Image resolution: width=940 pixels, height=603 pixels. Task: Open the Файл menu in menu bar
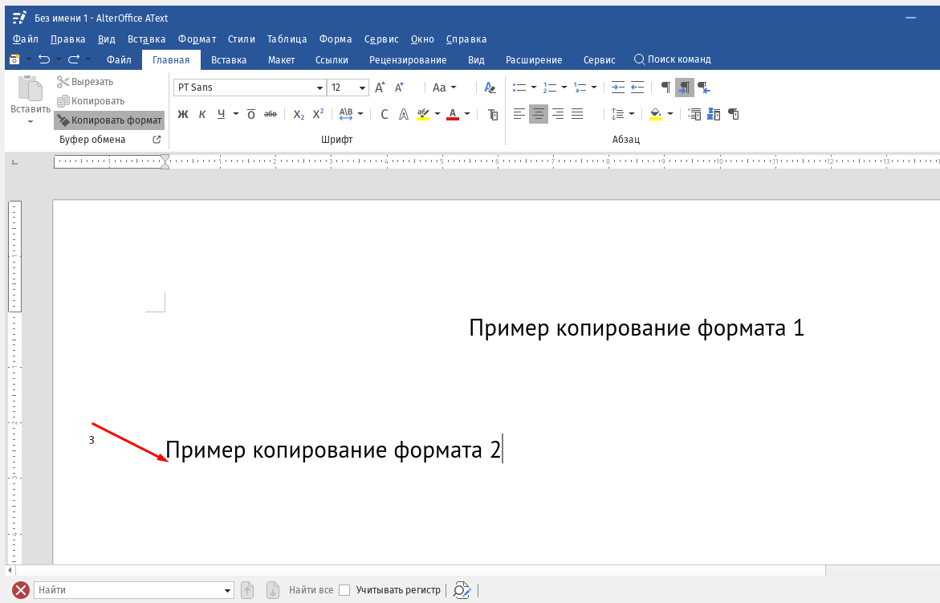tap(25, 39)
